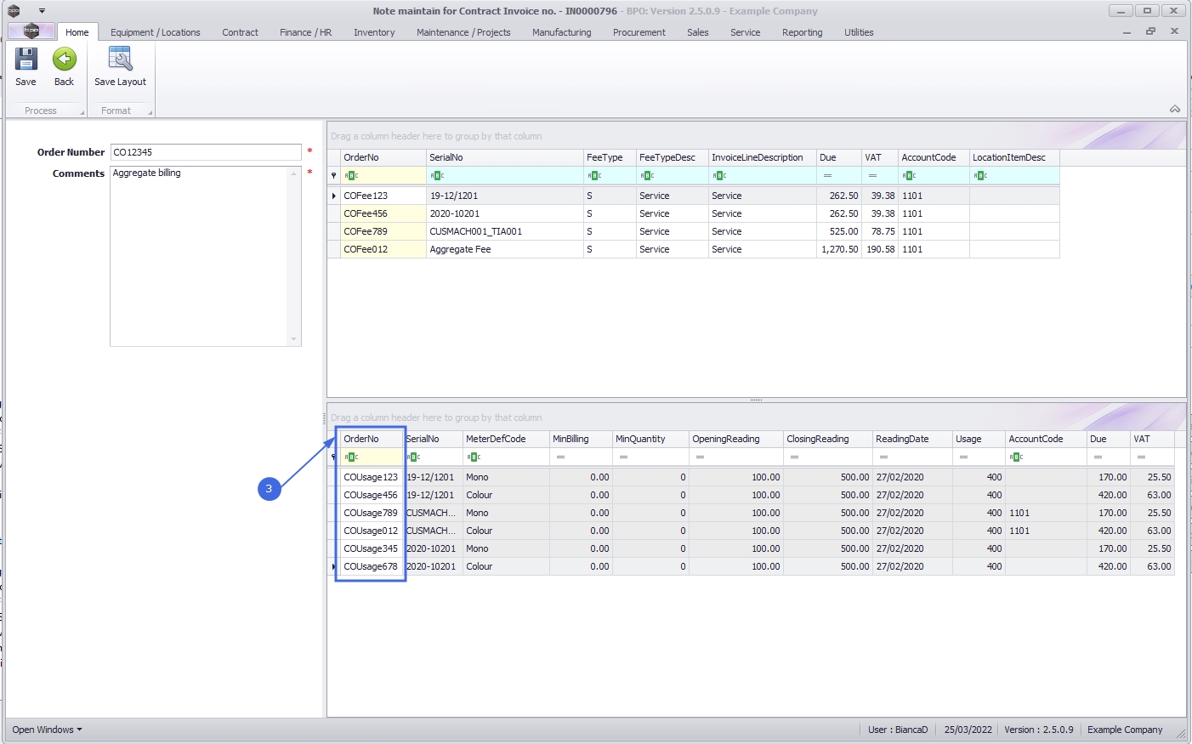Click the Process group dialog launcher

[82, 112]
